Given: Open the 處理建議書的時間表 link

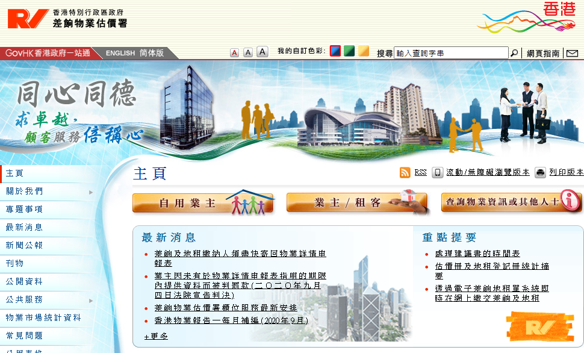Looking at the screenshot, I should click(477, 254).
